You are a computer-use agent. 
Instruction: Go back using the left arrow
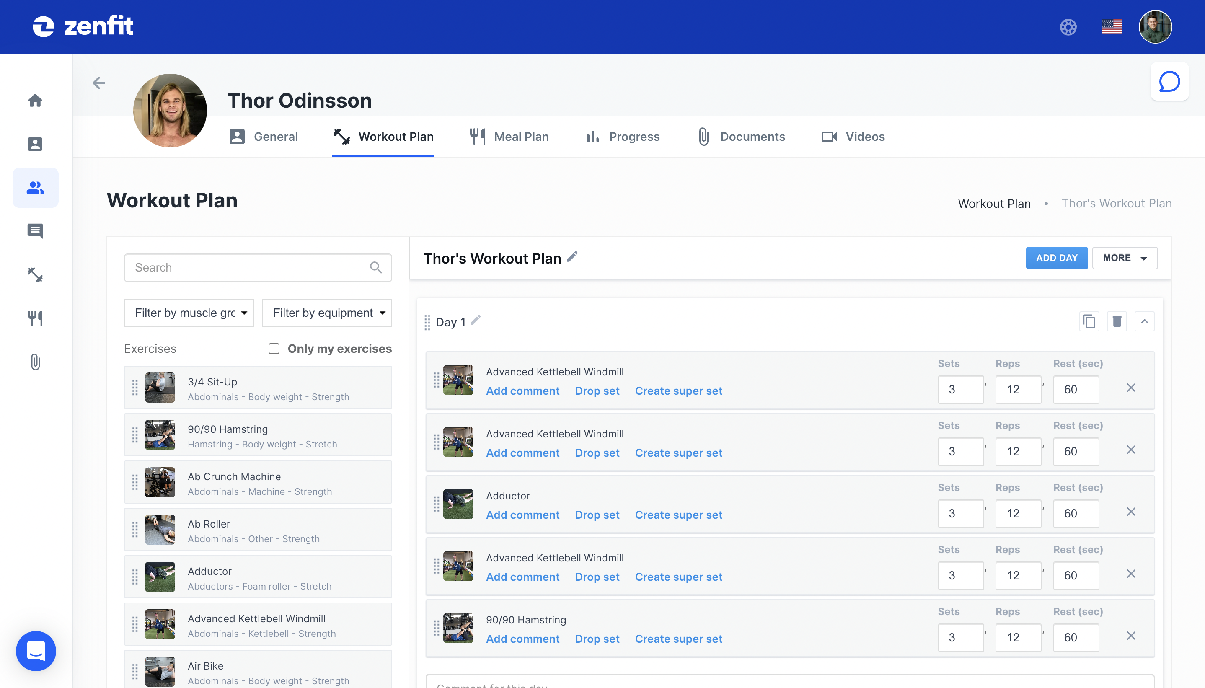click(x=99, y=83)
